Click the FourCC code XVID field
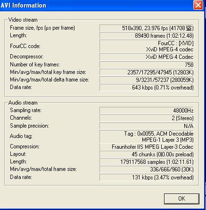 147,46
